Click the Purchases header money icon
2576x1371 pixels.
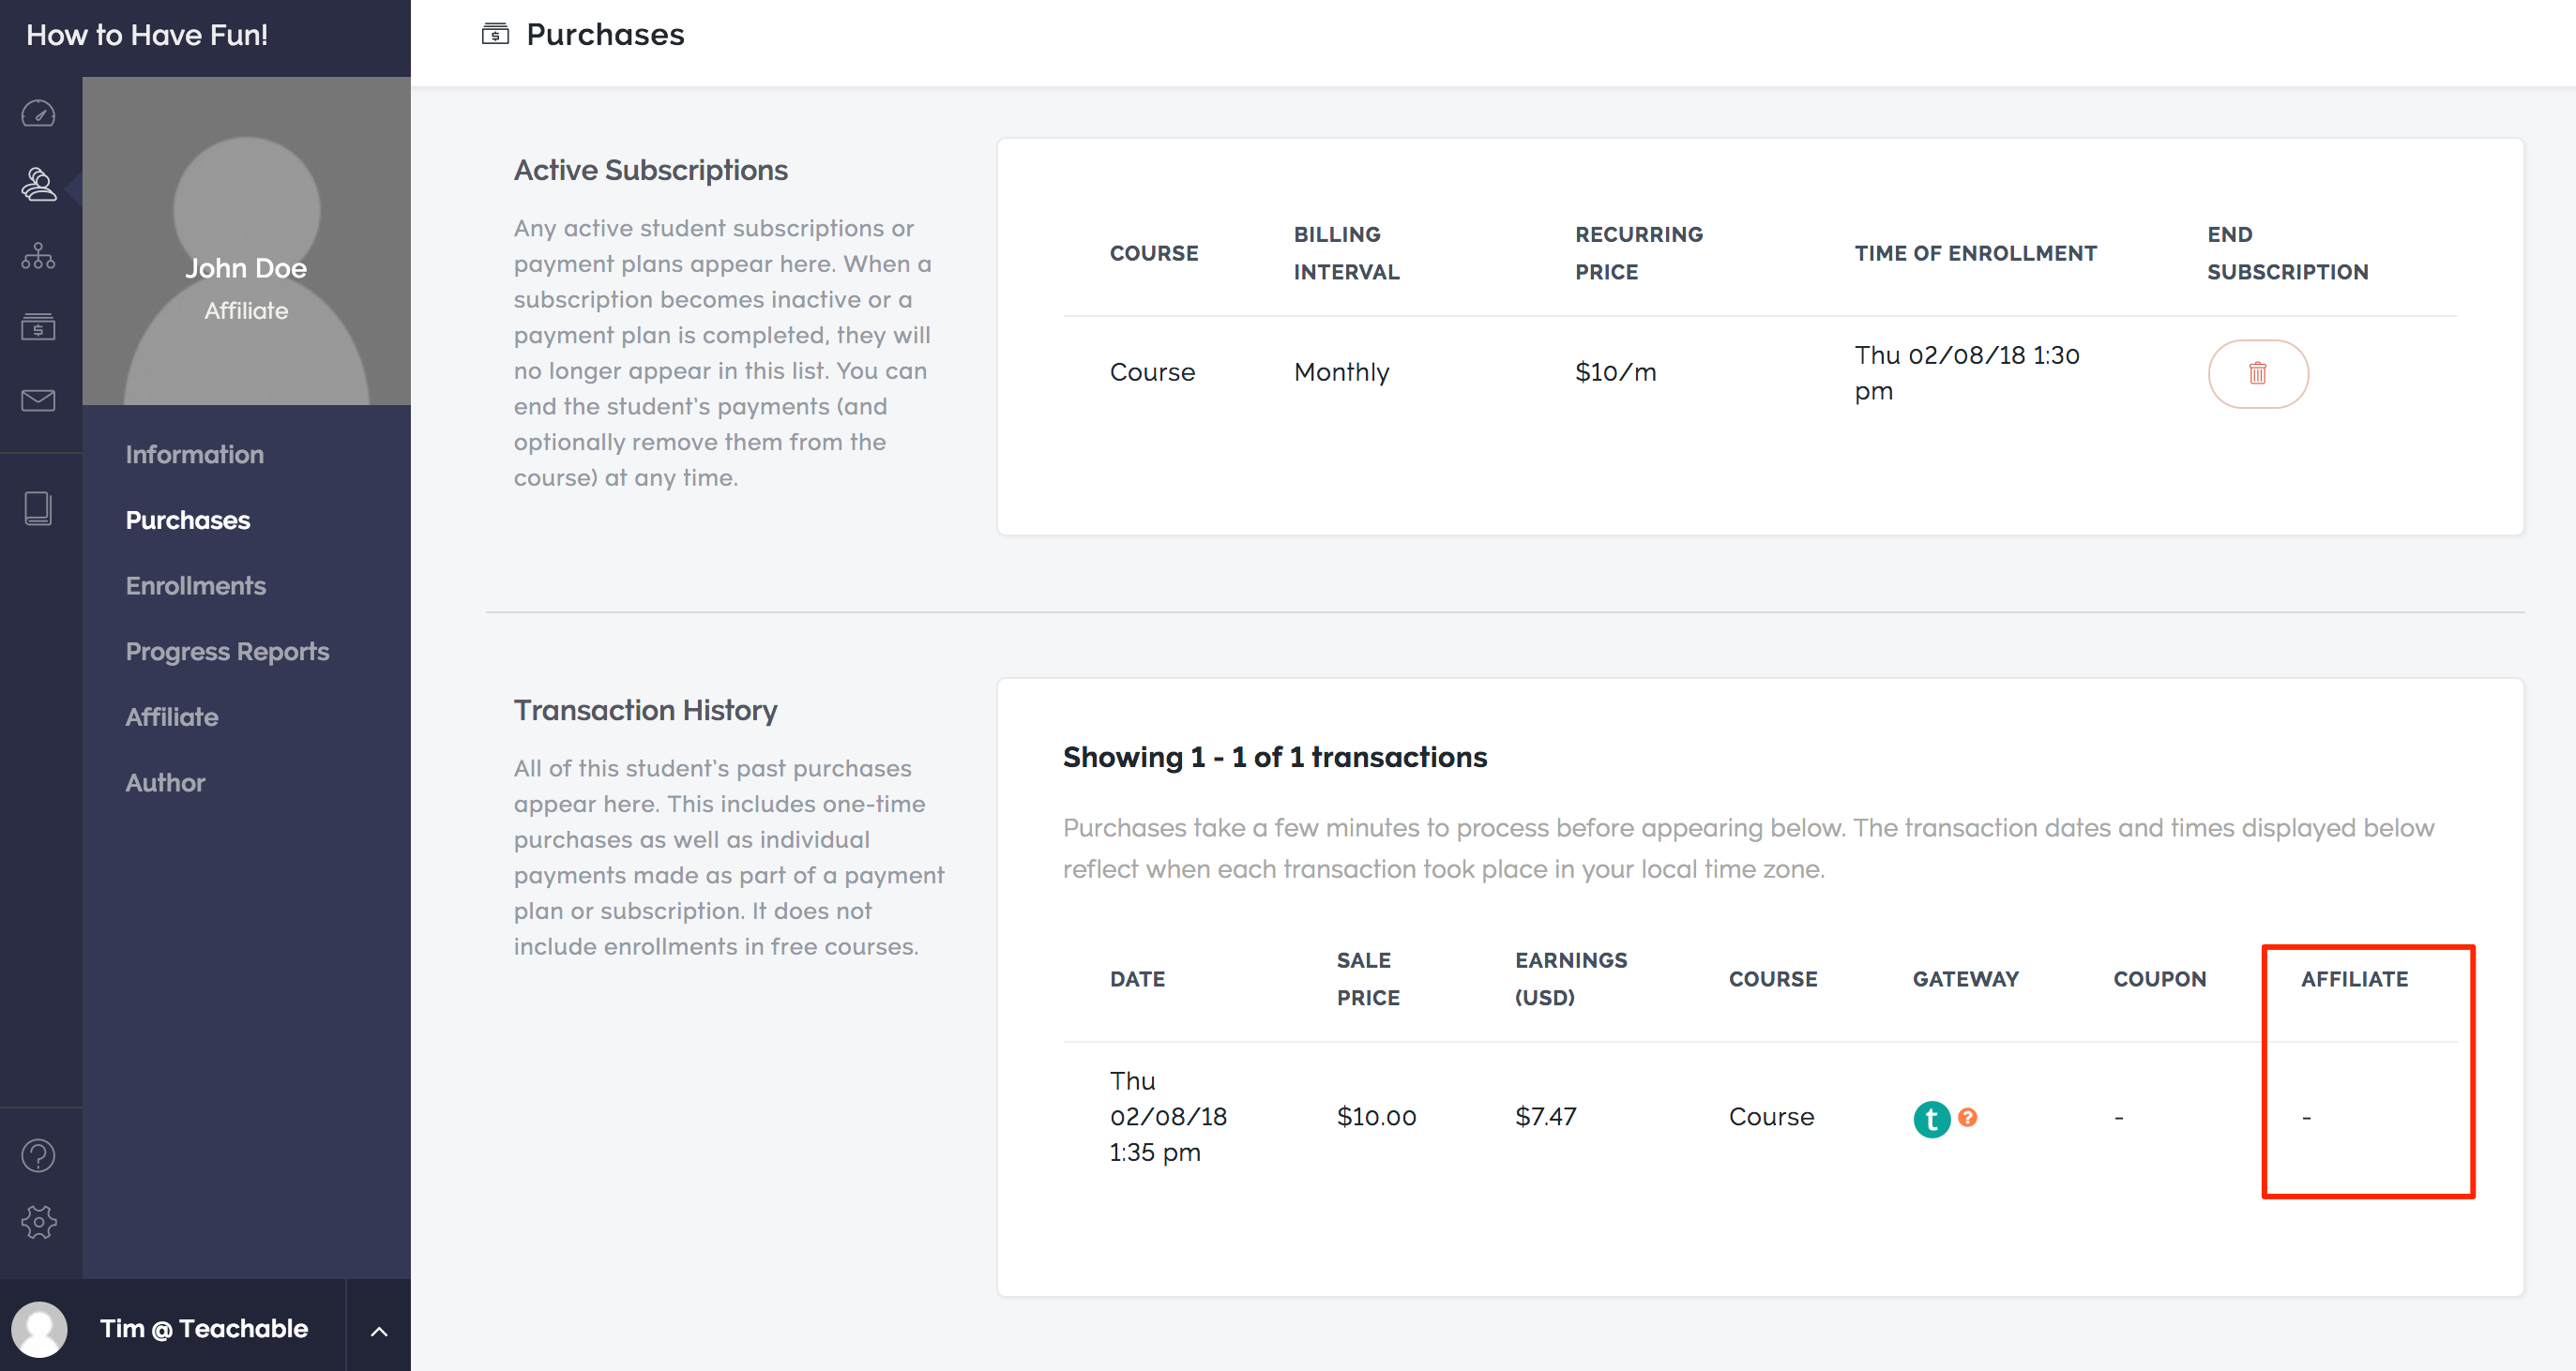(495, 34)
